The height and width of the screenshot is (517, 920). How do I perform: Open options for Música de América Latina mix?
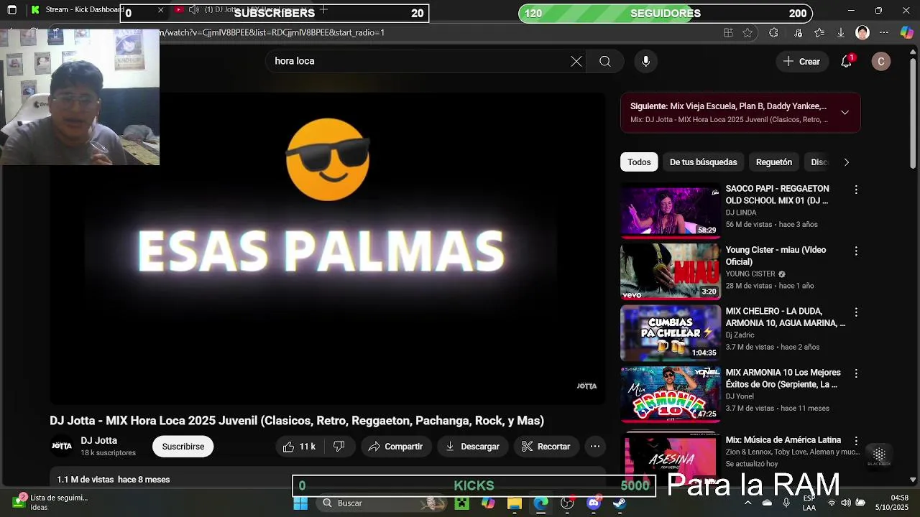click(x=855, y=440)
